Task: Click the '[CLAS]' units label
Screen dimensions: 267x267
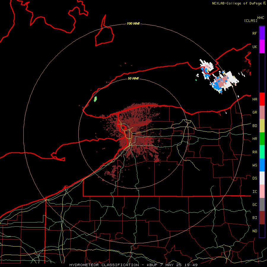Action: tap(251, 21)
